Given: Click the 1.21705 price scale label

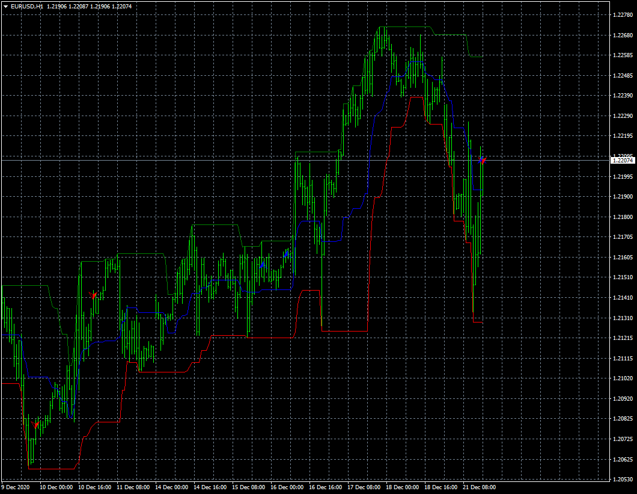Looking at the screenshot, I should [623, 237].
